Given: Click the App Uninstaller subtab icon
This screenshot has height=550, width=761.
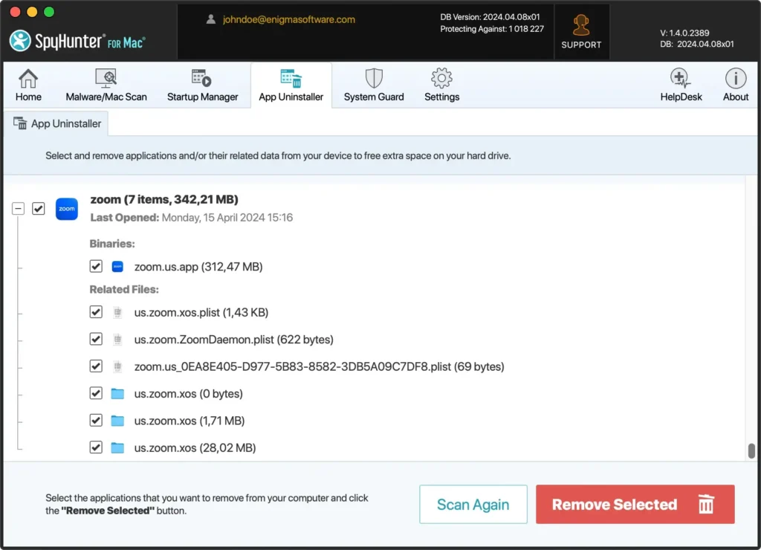Looking at the screenshot, I should [20, 123].
